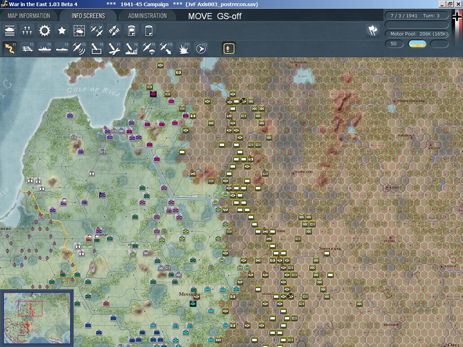Image resolution: width=463 pixels, height=347 pixels.
Task: Open the Weather map icon
Action: (79, 31)
